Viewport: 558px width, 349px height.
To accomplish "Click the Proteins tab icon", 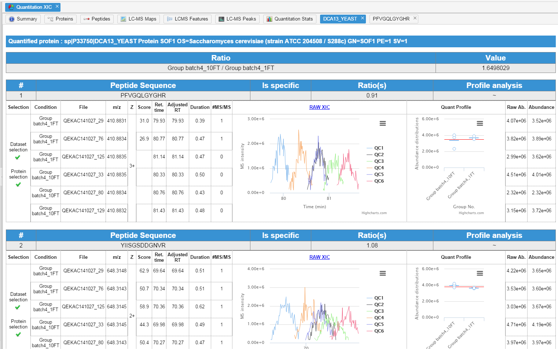I will [51, 19].
